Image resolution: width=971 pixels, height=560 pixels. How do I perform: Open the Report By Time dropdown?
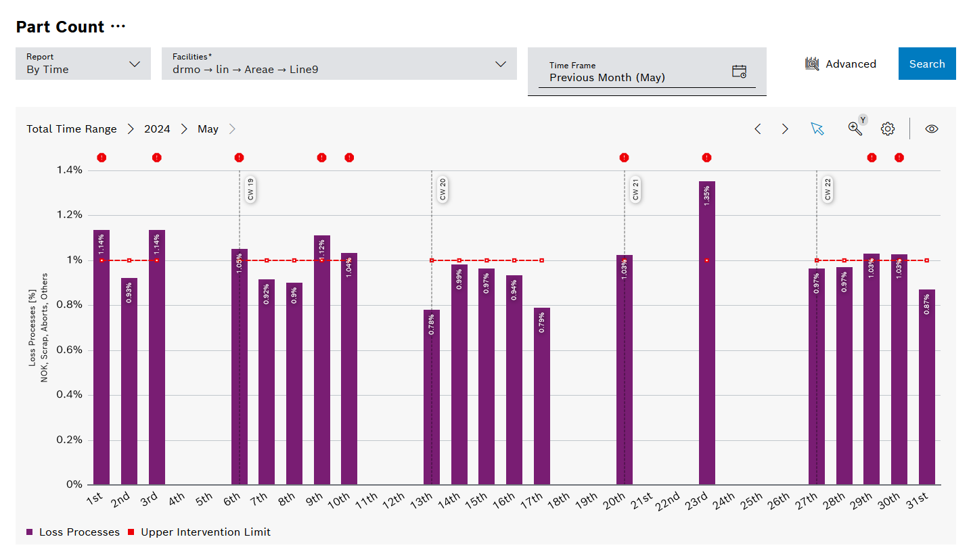(x=83, y=64)
